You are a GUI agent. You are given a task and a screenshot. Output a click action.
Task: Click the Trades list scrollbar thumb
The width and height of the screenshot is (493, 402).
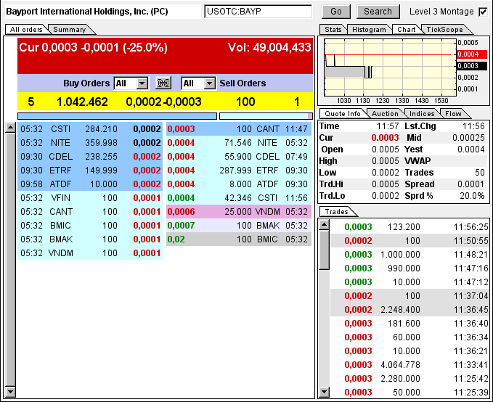(x=324, y=250)
